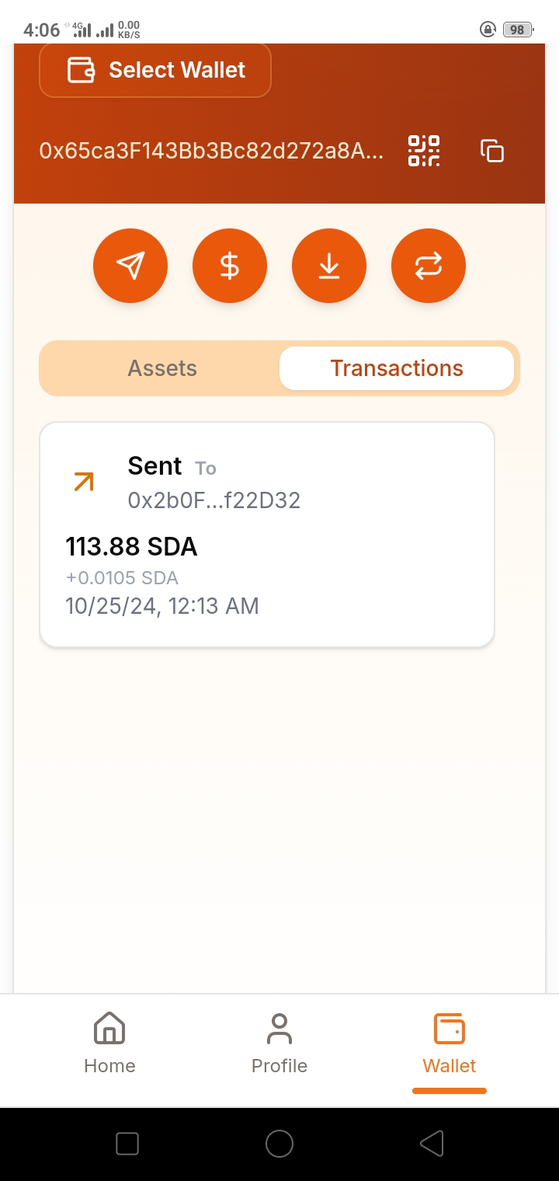Viewport: 559px width, 1181px height.
Task: Open the buy dollar-sign action
Action: 230,267
